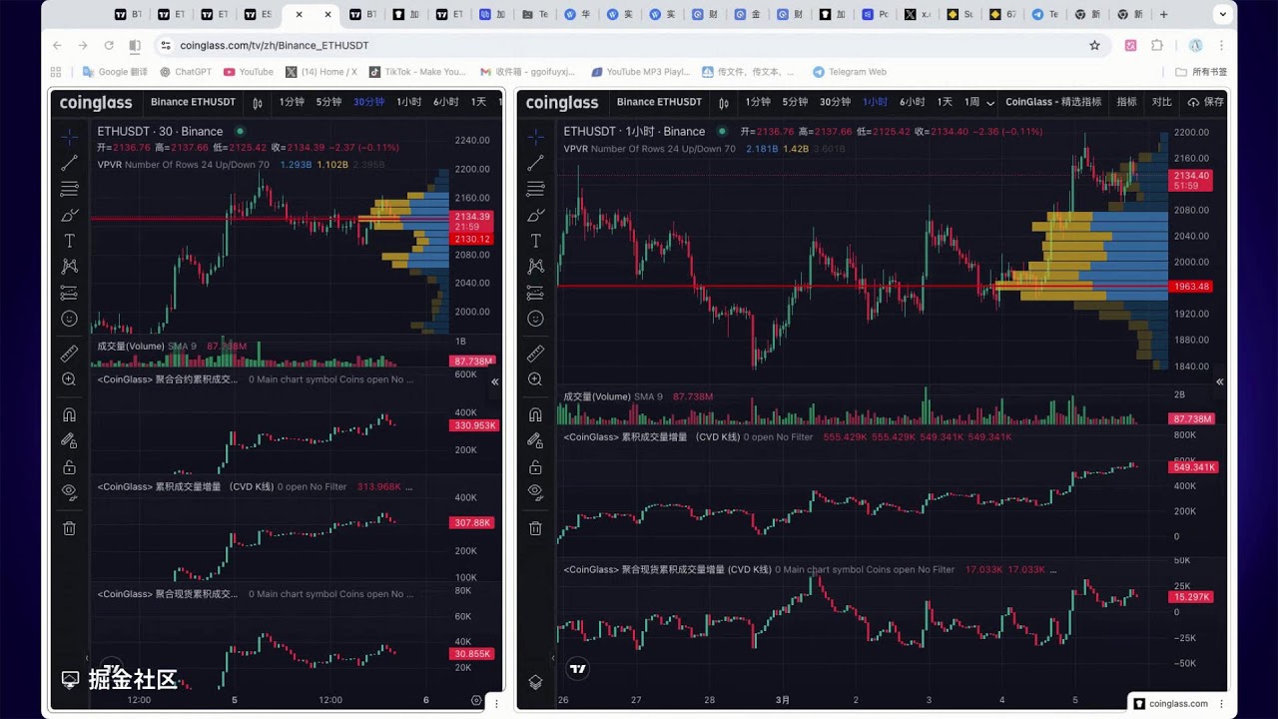Bookmark this page with the star icon
The height and width of the screenshot is (719, 1278).
1094,45
